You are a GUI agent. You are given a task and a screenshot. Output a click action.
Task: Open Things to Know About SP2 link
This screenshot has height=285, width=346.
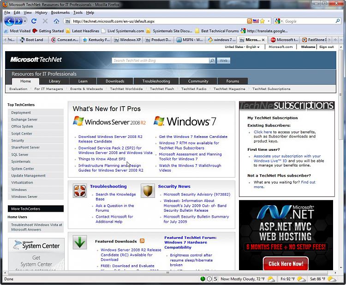coord(102,159)
